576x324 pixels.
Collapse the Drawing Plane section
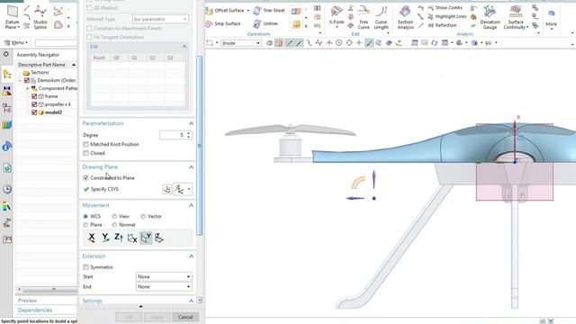click(191, 167)
